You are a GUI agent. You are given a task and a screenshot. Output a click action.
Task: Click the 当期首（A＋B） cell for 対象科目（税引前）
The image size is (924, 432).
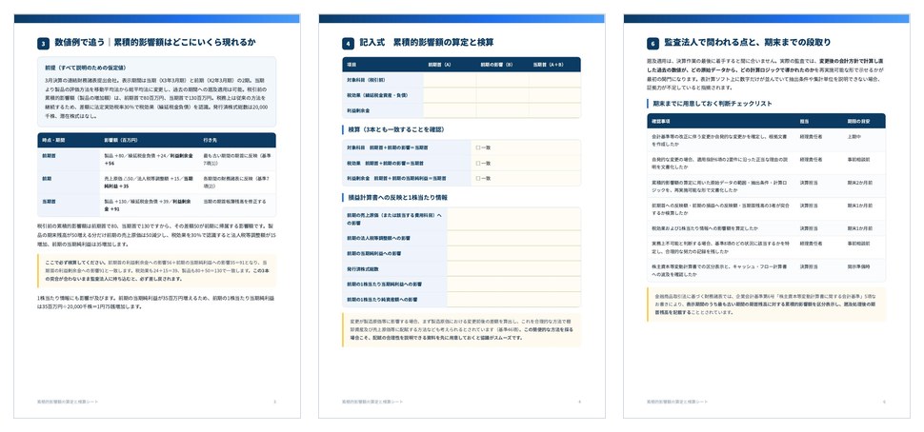[554, 80]
